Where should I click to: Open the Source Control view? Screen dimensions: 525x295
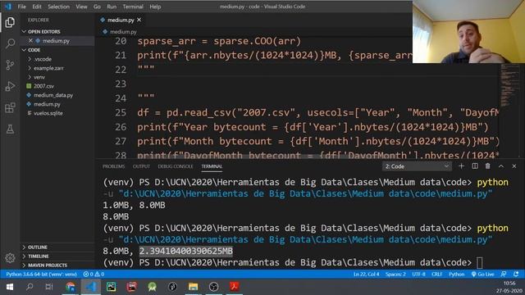pyautogui.click(x=10, y=65)
